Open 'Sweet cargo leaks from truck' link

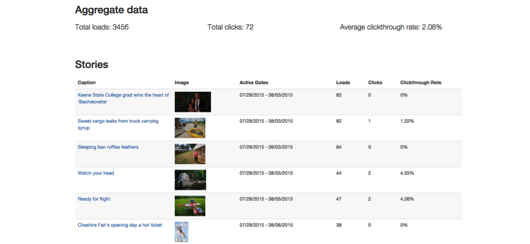(118, 124)
